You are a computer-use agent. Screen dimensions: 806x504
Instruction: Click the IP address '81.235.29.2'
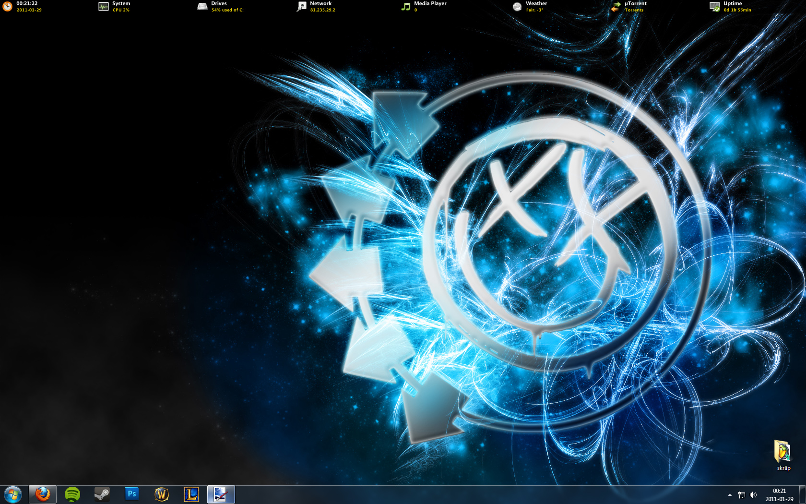[x=322, y=10]
